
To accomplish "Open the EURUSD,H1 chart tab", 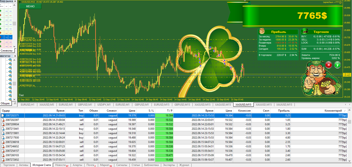I will [x=28, y=104].
